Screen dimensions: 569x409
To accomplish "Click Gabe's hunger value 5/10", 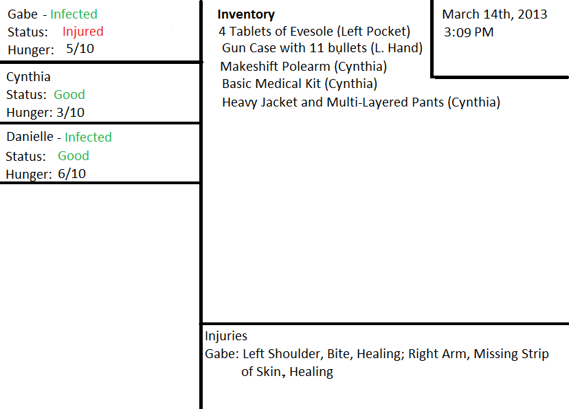I will pos(80,49).
